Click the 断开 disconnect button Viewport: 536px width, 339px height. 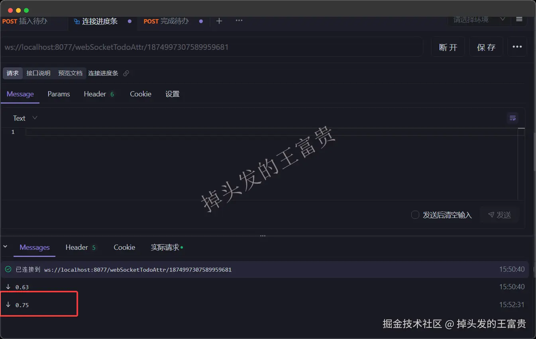(x=448, y=47)
